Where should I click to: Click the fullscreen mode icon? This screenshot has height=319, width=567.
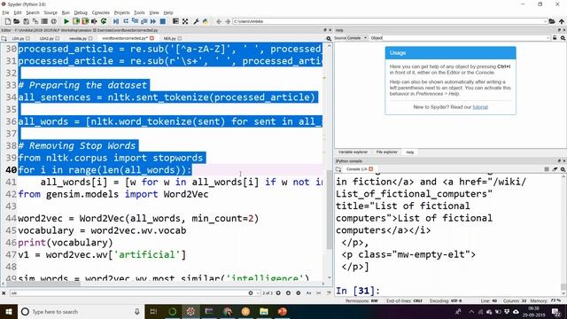[185, 21]
